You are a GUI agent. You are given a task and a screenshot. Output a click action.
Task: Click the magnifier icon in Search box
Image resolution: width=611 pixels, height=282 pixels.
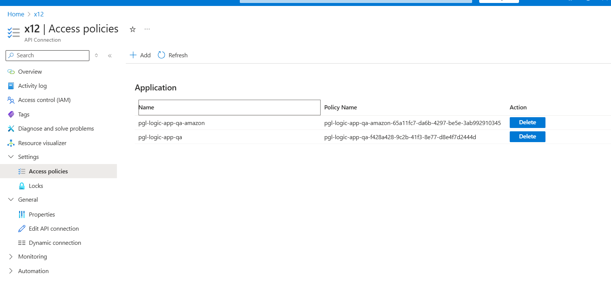[11, 55]
